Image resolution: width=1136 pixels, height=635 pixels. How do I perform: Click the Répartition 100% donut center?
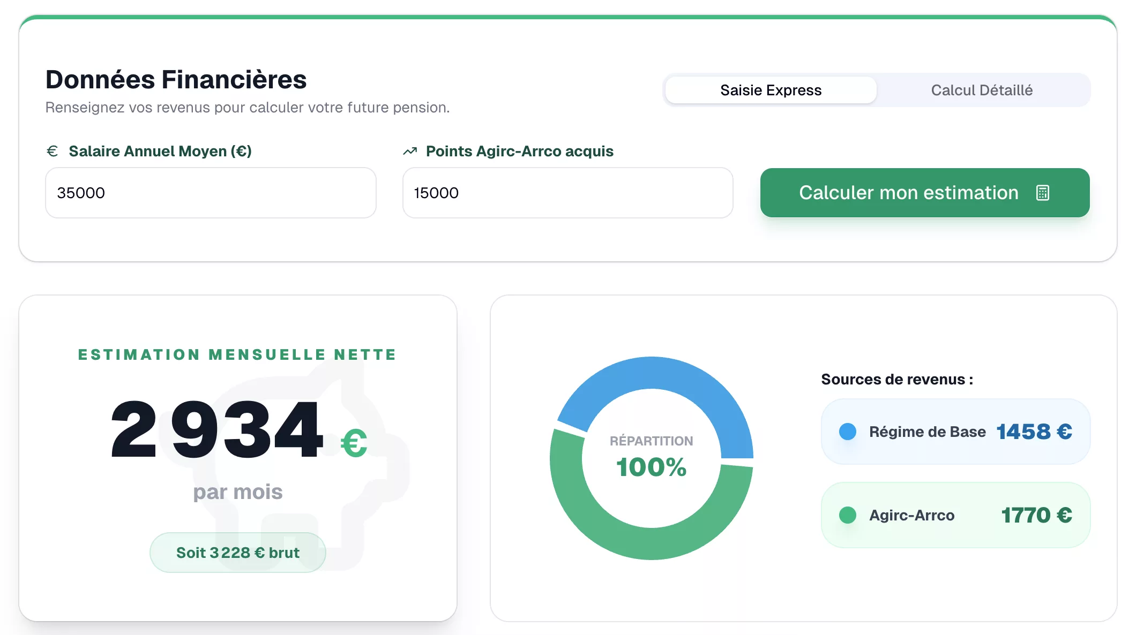[652, 458]
